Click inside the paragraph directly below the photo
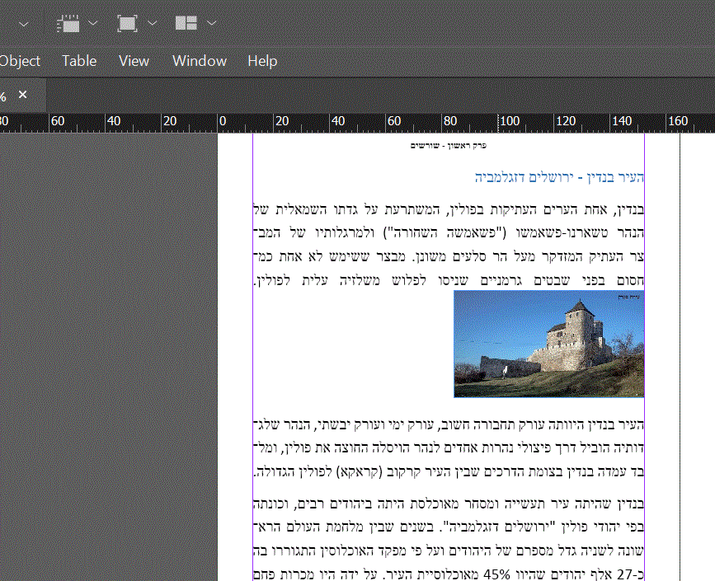Viewport: 715px width, 581px height. point(448,449)
